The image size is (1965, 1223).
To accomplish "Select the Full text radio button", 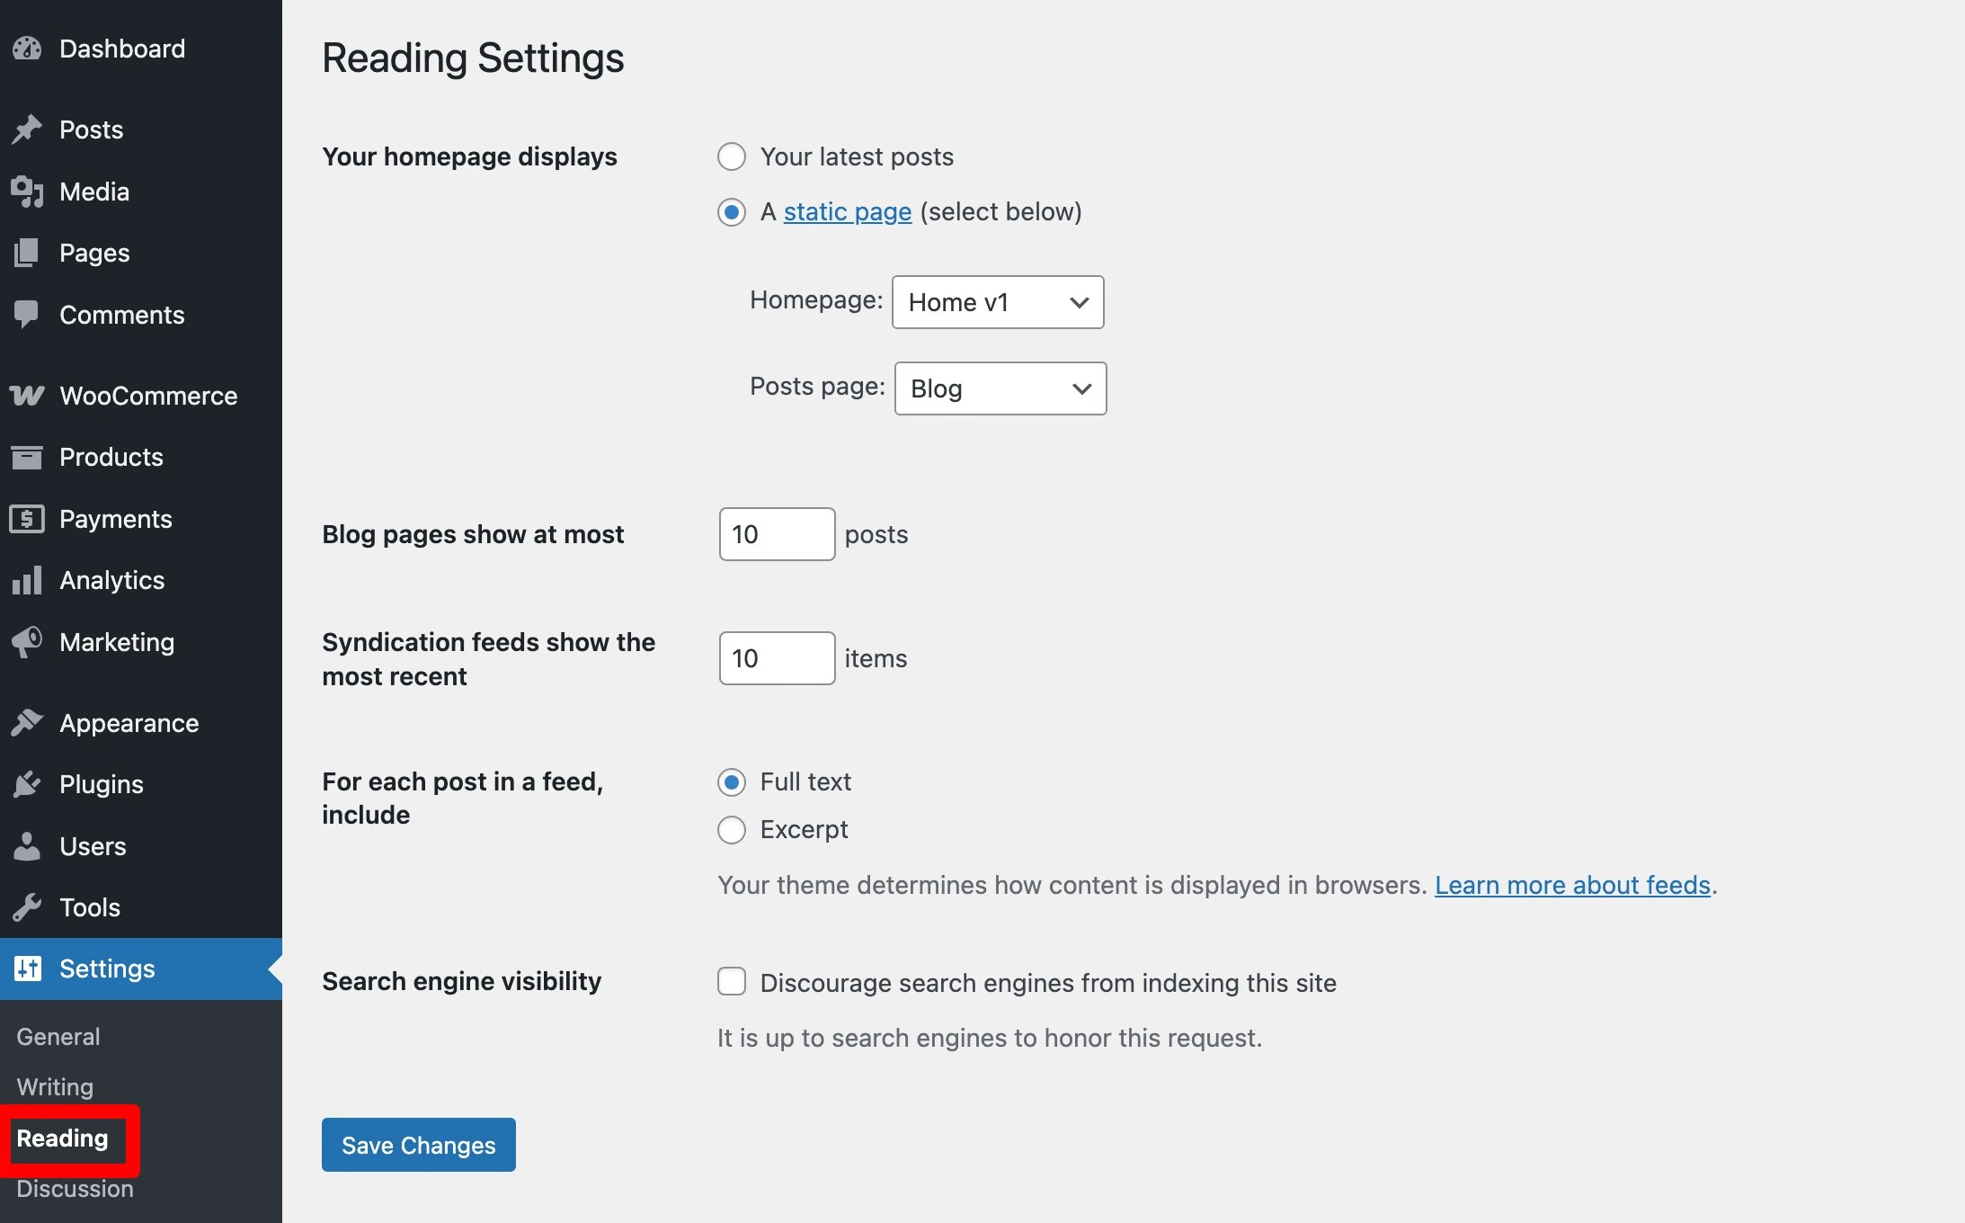I will [x=732, y=782].
